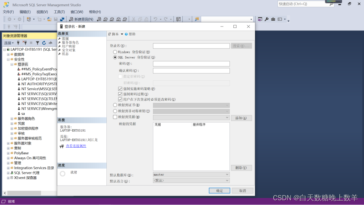Open the Script (脚本) button in dialog
Viewport: 364px width, 205px height.
(x=113, y=34)
